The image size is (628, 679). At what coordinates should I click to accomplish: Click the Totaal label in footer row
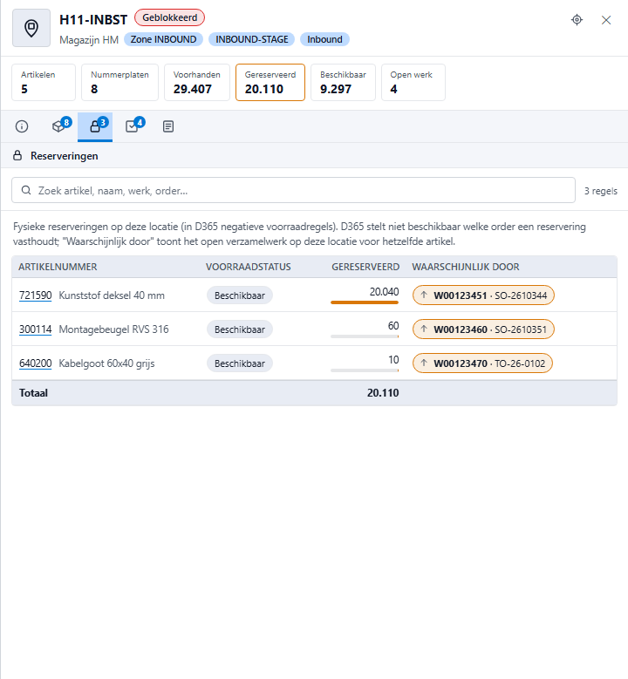(x=33, y=393)
